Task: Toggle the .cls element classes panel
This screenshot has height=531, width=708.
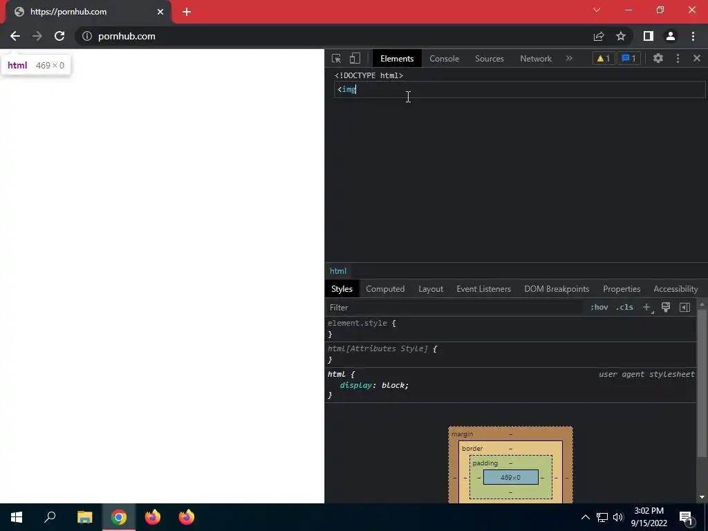Action: (624, 307)
